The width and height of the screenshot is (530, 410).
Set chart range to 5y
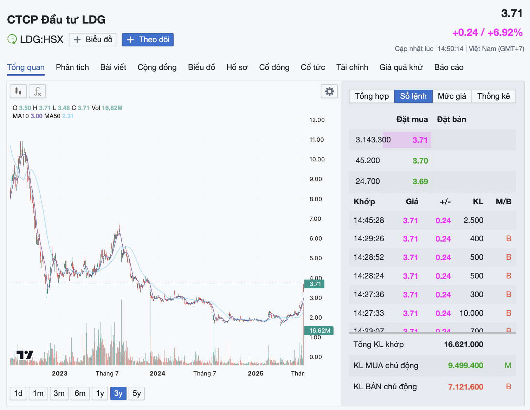(x=137, y=393)
